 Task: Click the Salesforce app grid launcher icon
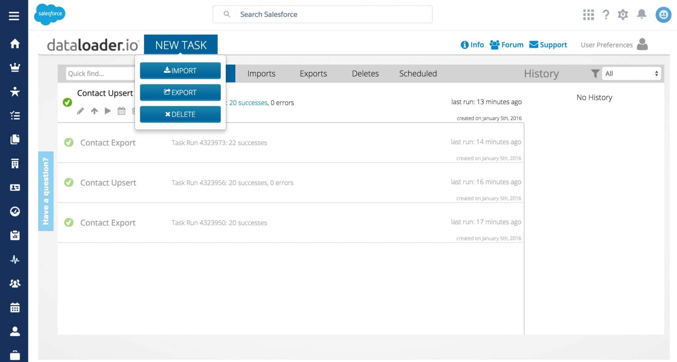pos(589,14)
